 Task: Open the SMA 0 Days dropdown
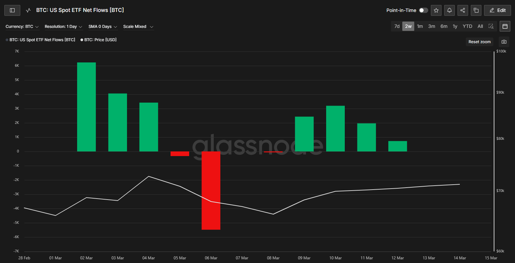[x=102, y=27]
